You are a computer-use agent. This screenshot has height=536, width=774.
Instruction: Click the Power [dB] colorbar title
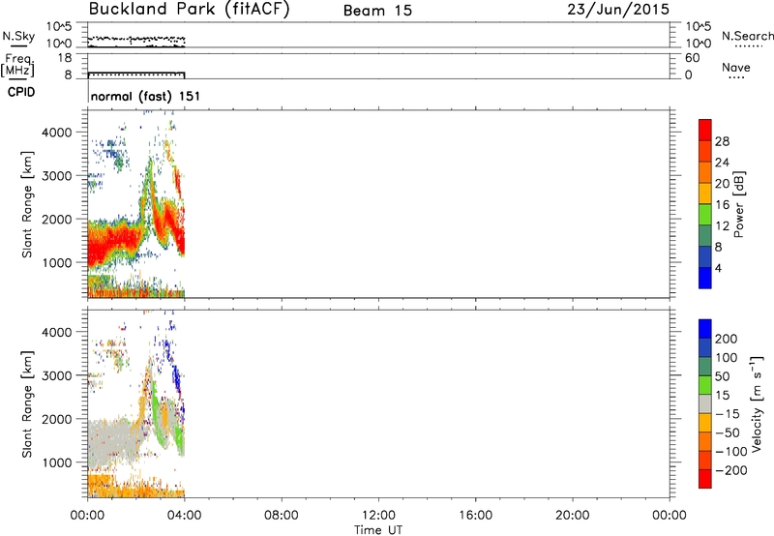point(739,204)
